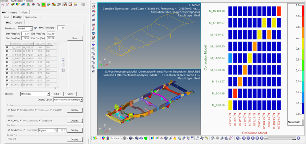Click the Save button next to MAC table
The height and width of the screenshot is (144, 306).
[57, 94]
